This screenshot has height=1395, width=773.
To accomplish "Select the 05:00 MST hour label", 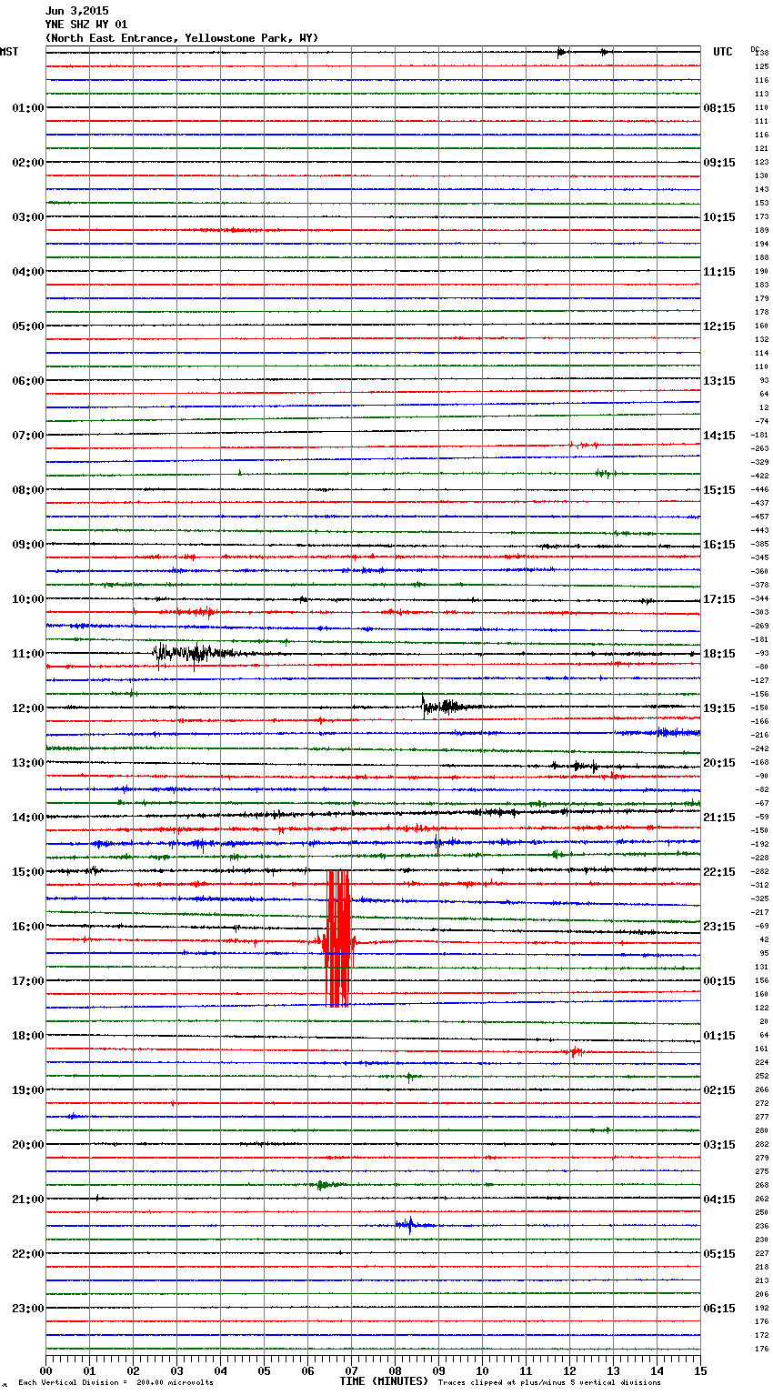I will click(27, 326).
